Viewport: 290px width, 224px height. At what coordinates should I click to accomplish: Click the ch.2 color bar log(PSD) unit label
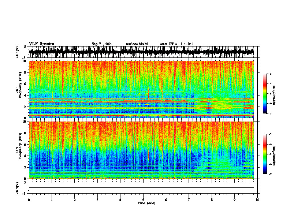point(274,156)
